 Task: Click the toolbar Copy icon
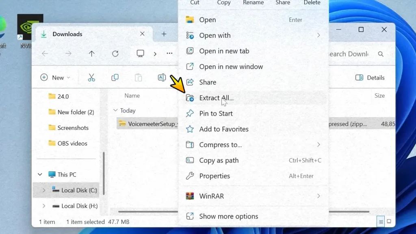point(115,77)
